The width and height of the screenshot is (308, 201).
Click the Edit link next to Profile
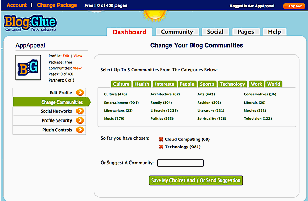tap(66, 56)
